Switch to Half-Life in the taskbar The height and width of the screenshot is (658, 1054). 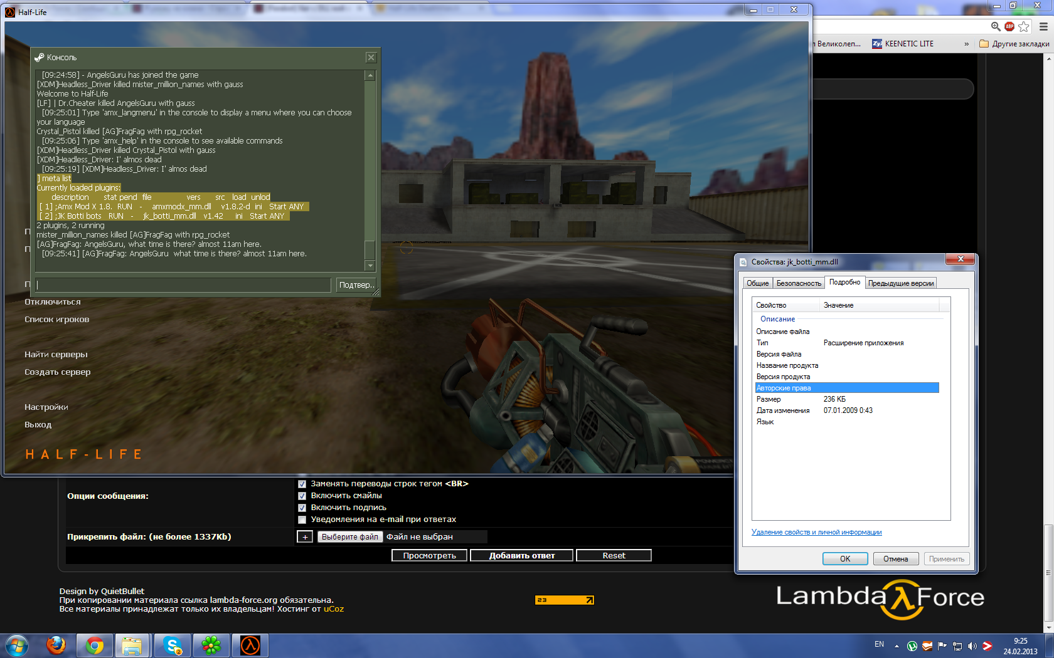(x=250, y=645)
